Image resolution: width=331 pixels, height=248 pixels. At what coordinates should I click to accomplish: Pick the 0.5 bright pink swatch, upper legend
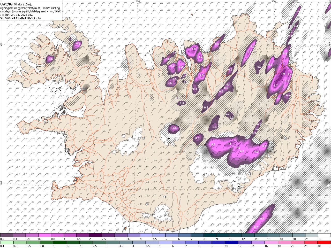pyautogui.click(x=44, y=235)
